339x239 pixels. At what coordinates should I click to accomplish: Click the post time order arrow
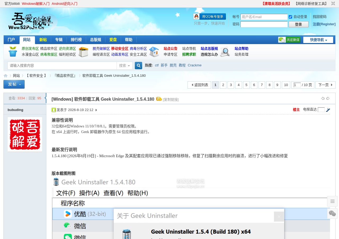pos(96,110)
